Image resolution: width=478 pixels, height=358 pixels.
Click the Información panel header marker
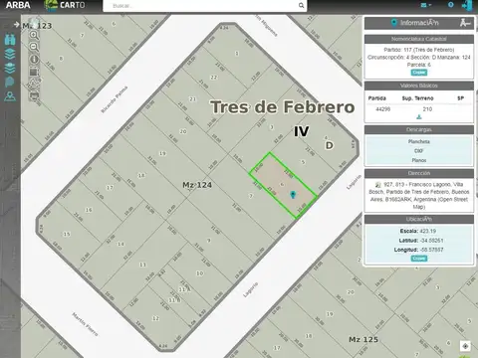[x=394, y=23]
